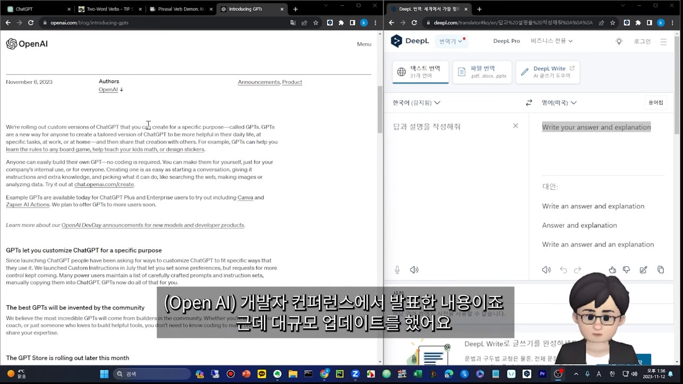Open the side panel icon in the DeepL window

click(x=650, y=23)
